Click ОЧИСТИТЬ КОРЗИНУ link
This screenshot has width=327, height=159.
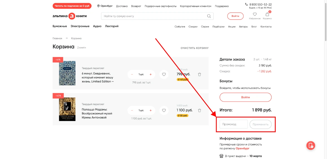[194, 48]
